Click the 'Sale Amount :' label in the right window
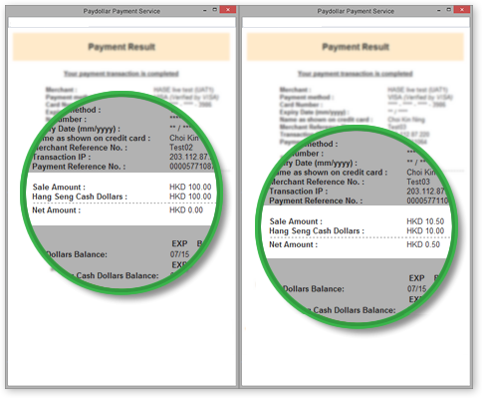 pyautogui.click(x=296, y=221)
